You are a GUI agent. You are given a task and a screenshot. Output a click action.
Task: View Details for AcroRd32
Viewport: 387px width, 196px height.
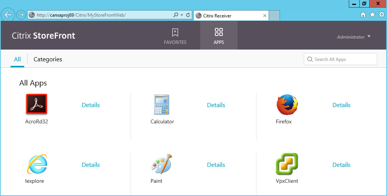91,105
